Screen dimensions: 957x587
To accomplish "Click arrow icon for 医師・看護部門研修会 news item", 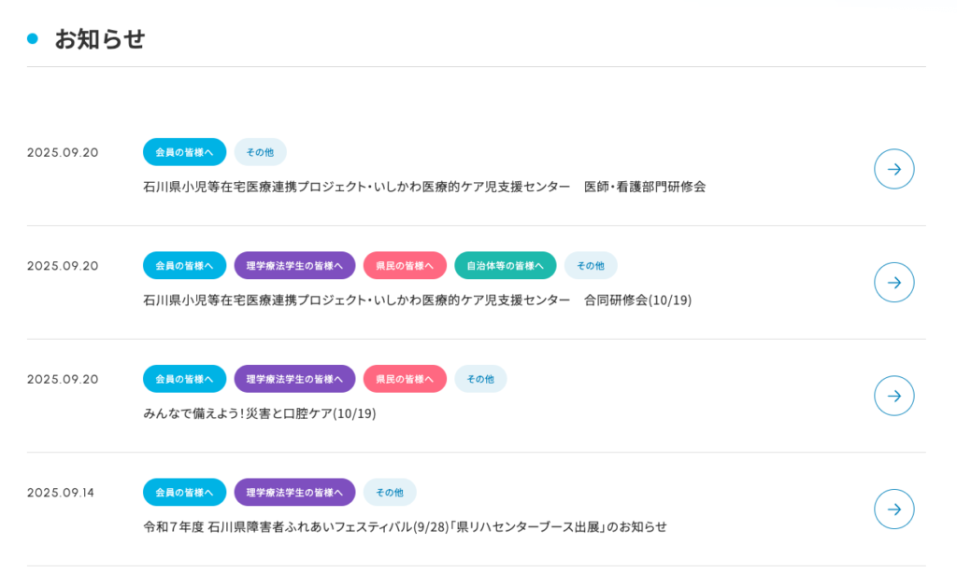I will (x=893, y=169).
